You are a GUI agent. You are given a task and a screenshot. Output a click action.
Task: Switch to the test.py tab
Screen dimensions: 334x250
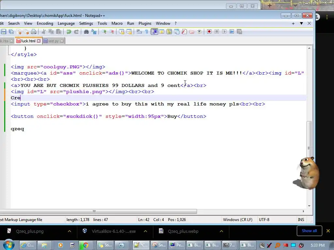pos(53,41)
